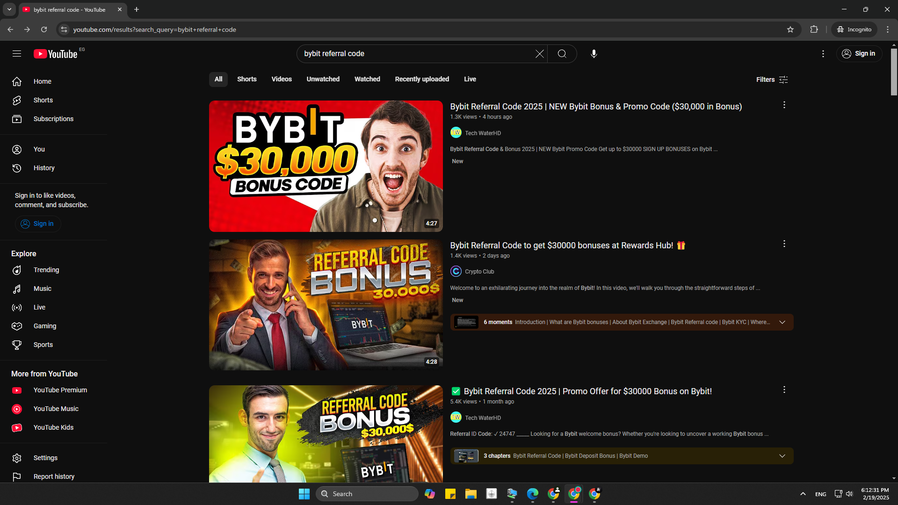Open Trending in the Explore section
898x505 pixels.
coord(46,270)
